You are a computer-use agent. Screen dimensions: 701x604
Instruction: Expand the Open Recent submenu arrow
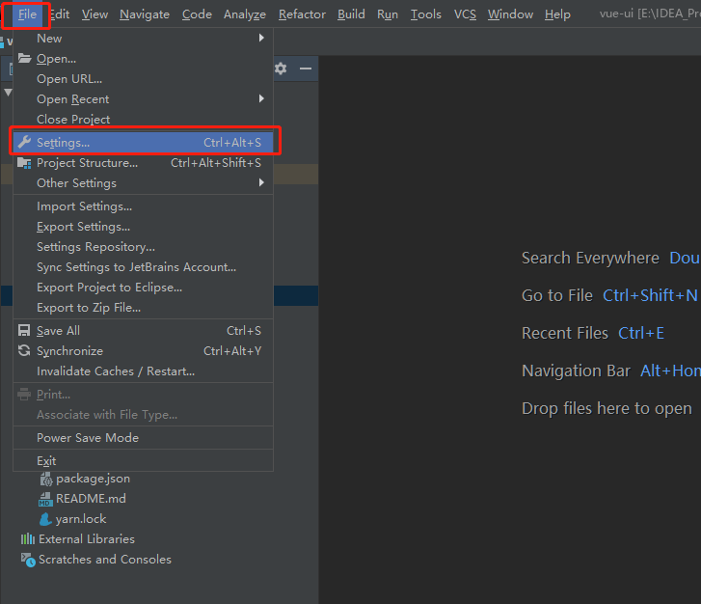pyautogui.click(x=261, y=98)
